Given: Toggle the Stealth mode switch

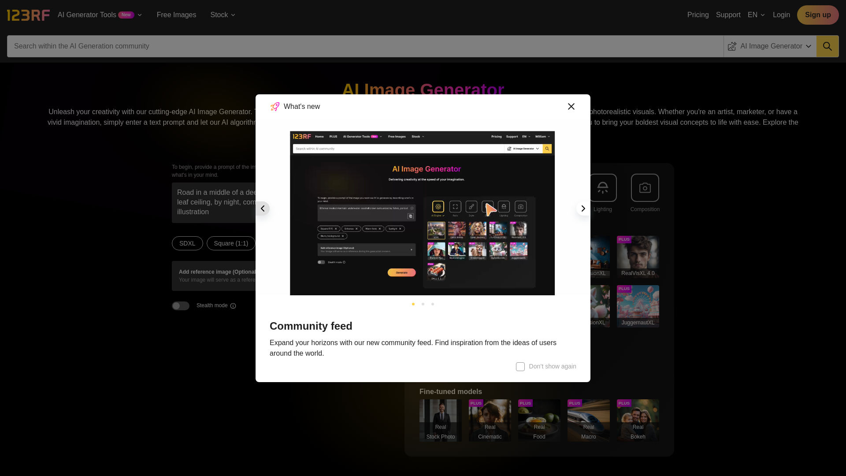Looking at the screenshot, I should pos(180,305).
